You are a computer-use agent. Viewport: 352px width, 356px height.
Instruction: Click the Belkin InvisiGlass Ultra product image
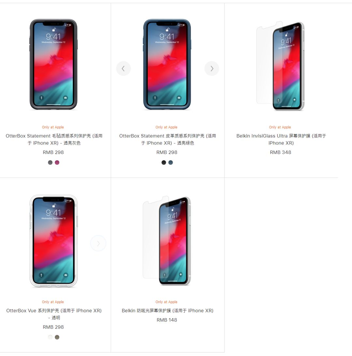(280, 65)
